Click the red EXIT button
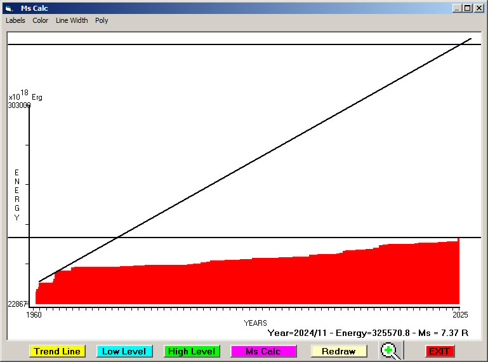The image size is (488, 362). 439,351
